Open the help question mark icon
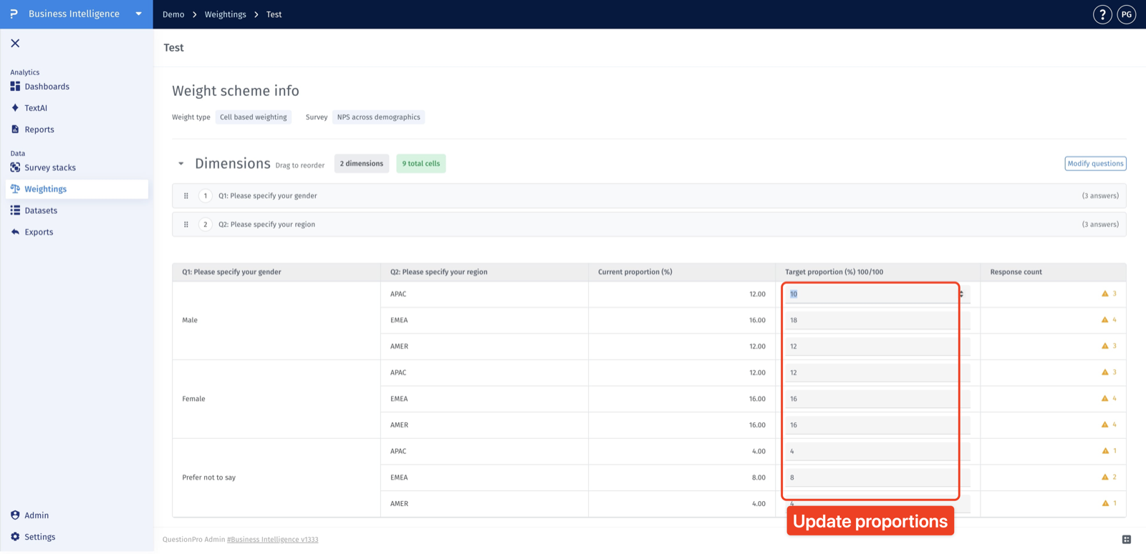This screenshot has width=1146, height=554. [1102, 14]
